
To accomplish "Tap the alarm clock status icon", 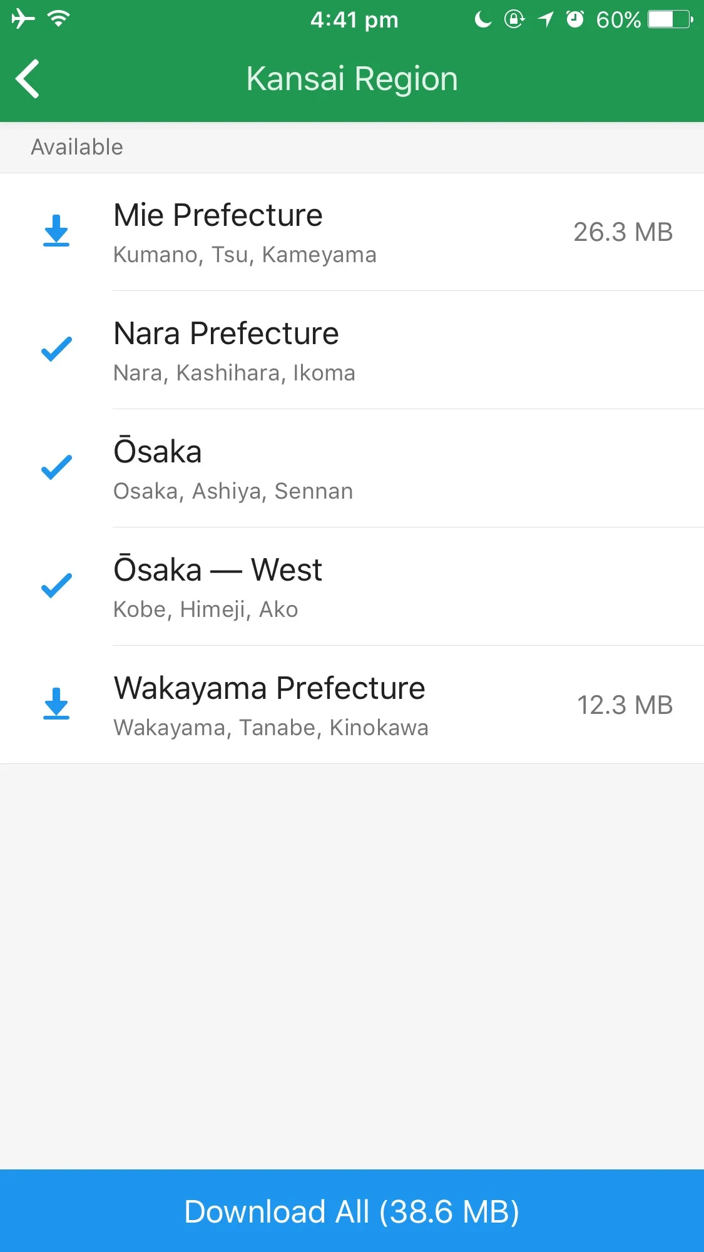I will pyautogui.click(x=575, y=19).
